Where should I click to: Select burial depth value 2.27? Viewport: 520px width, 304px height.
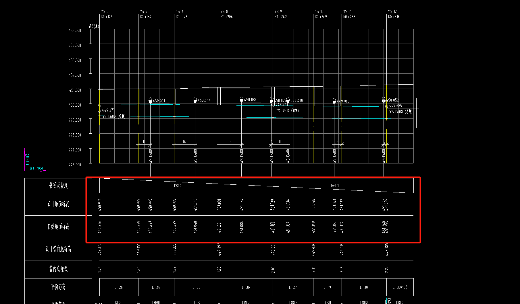tap(387, 269)
